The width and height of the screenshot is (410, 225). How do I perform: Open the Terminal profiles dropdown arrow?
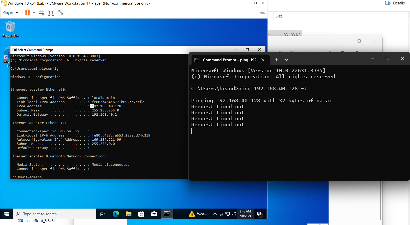286,60
